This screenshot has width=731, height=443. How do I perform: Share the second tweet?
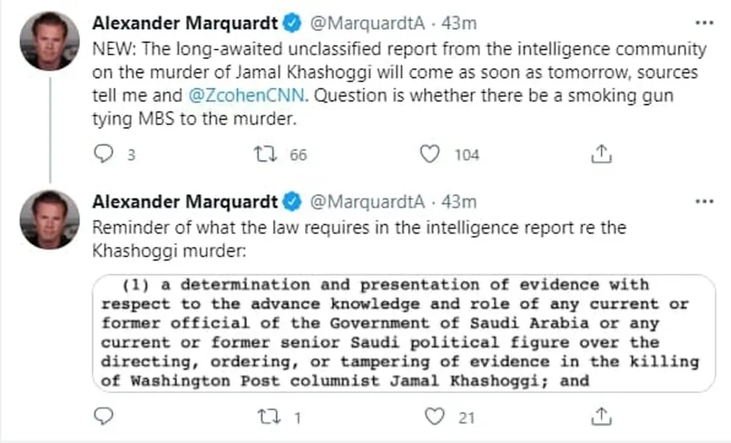pos(601,416)
